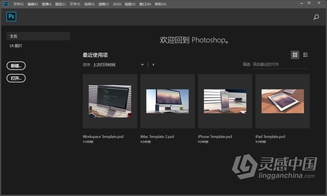327x196 pixels.
Task: Click the iMac Template 2.psd file name
Action: [x=157, y=137]
